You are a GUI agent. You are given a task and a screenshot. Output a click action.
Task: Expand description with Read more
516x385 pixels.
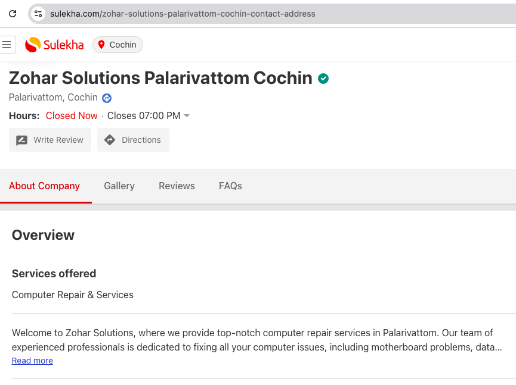32,361
